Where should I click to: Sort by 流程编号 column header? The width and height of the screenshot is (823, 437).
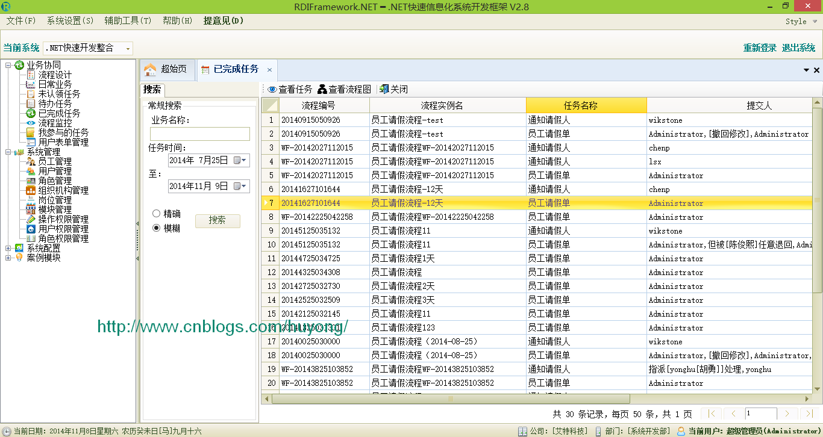click(x=324, y=105)
